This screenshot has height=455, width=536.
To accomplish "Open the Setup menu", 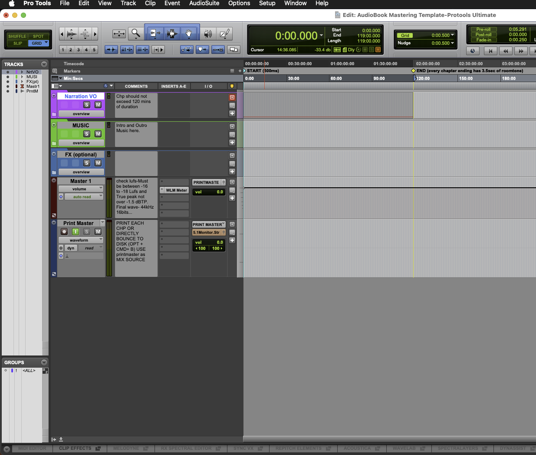I will 267,3.
